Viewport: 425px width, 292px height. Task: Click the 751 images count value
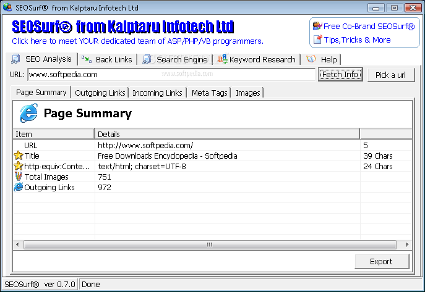[x=105, y=177]
